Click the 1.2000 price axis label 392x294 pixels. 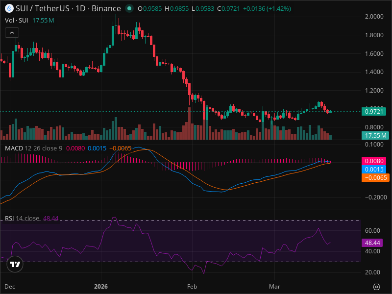click(374, 91)
